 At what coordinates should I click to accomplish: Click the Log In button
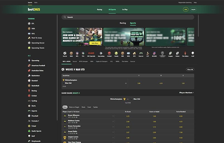pyautogui.click(x=193, y=9)
